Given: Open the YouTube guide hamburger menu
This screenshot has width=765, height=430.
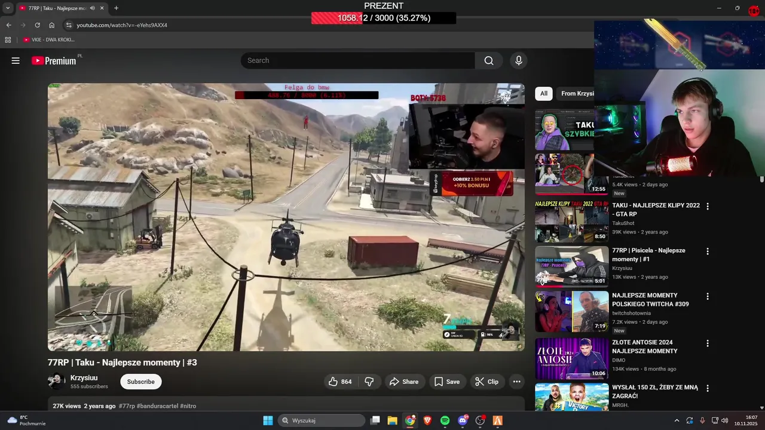Looking at the screenshot, I should 16,60.
